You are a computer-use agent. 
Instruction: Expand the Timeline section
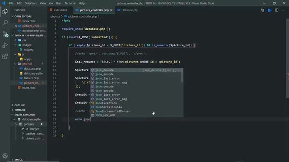pos(20,110)
